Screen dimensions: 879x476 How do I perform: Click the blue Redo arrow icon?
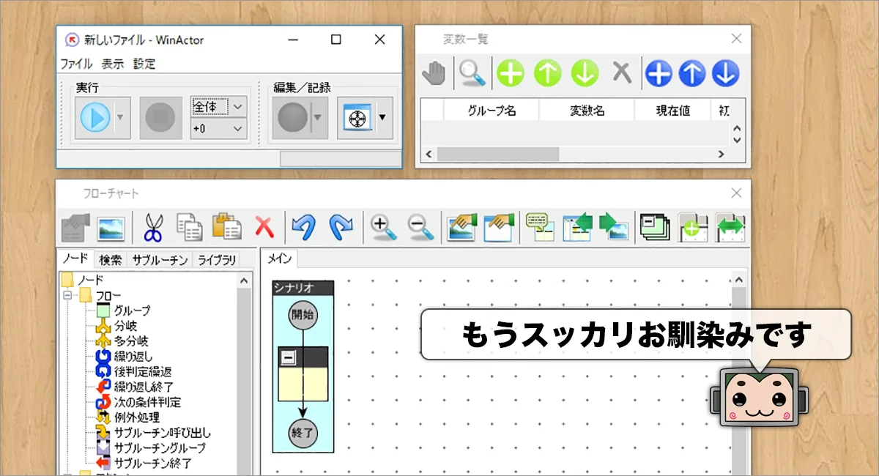341,227
